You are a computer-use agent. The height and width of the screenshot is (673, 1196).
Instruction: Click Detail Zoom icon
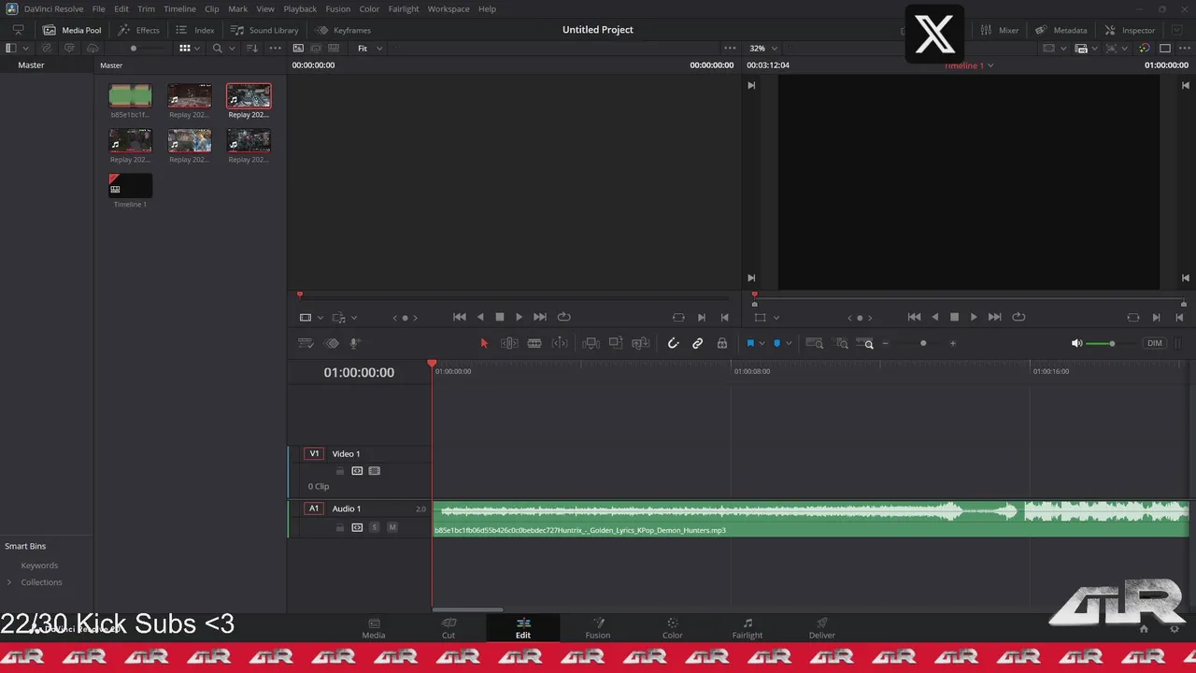point(841,343)
